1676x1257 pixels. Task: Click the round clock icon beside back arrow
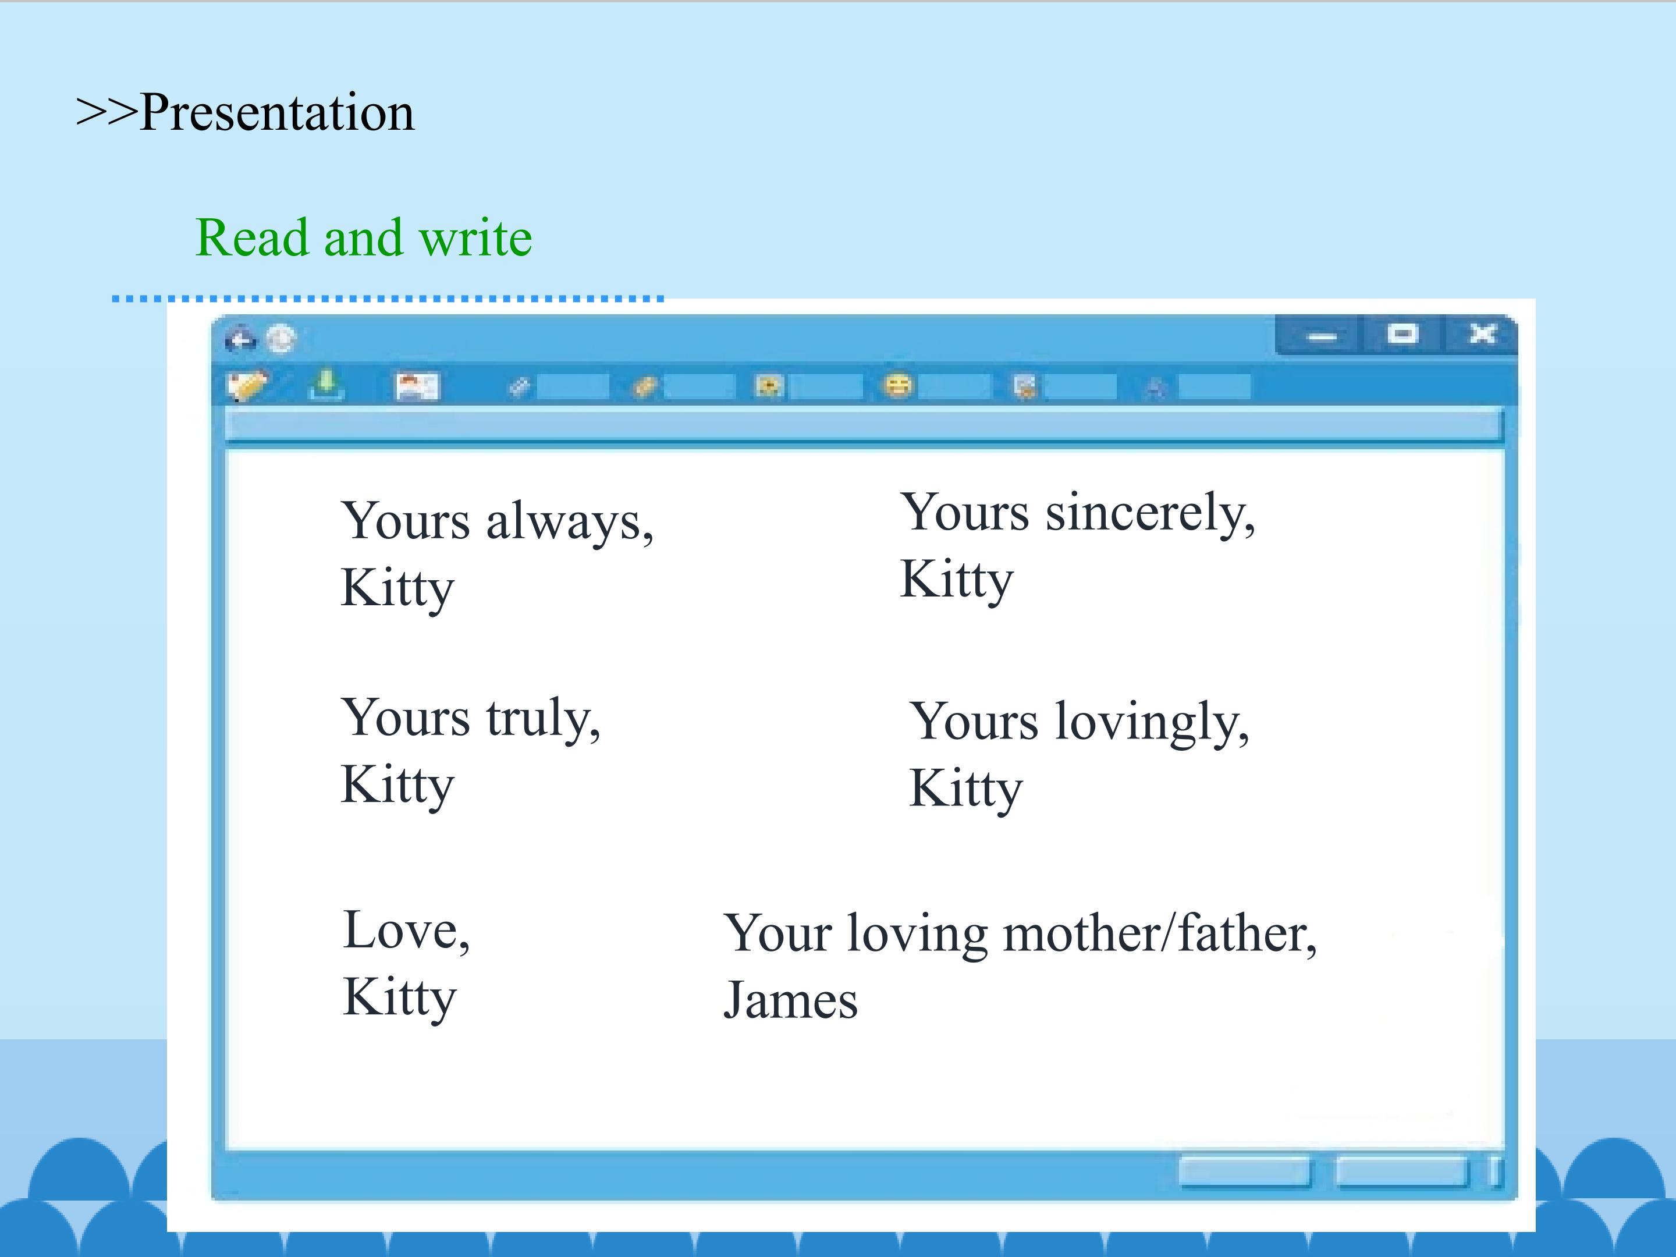pos(281,339)
